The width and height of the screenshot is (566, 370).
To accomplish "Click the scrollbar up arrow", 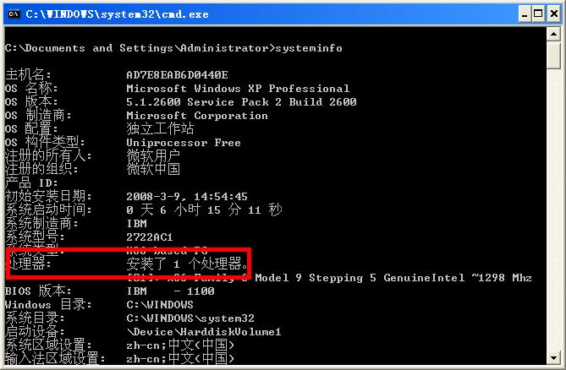I will pyautogui.click(x=554, y=34).
